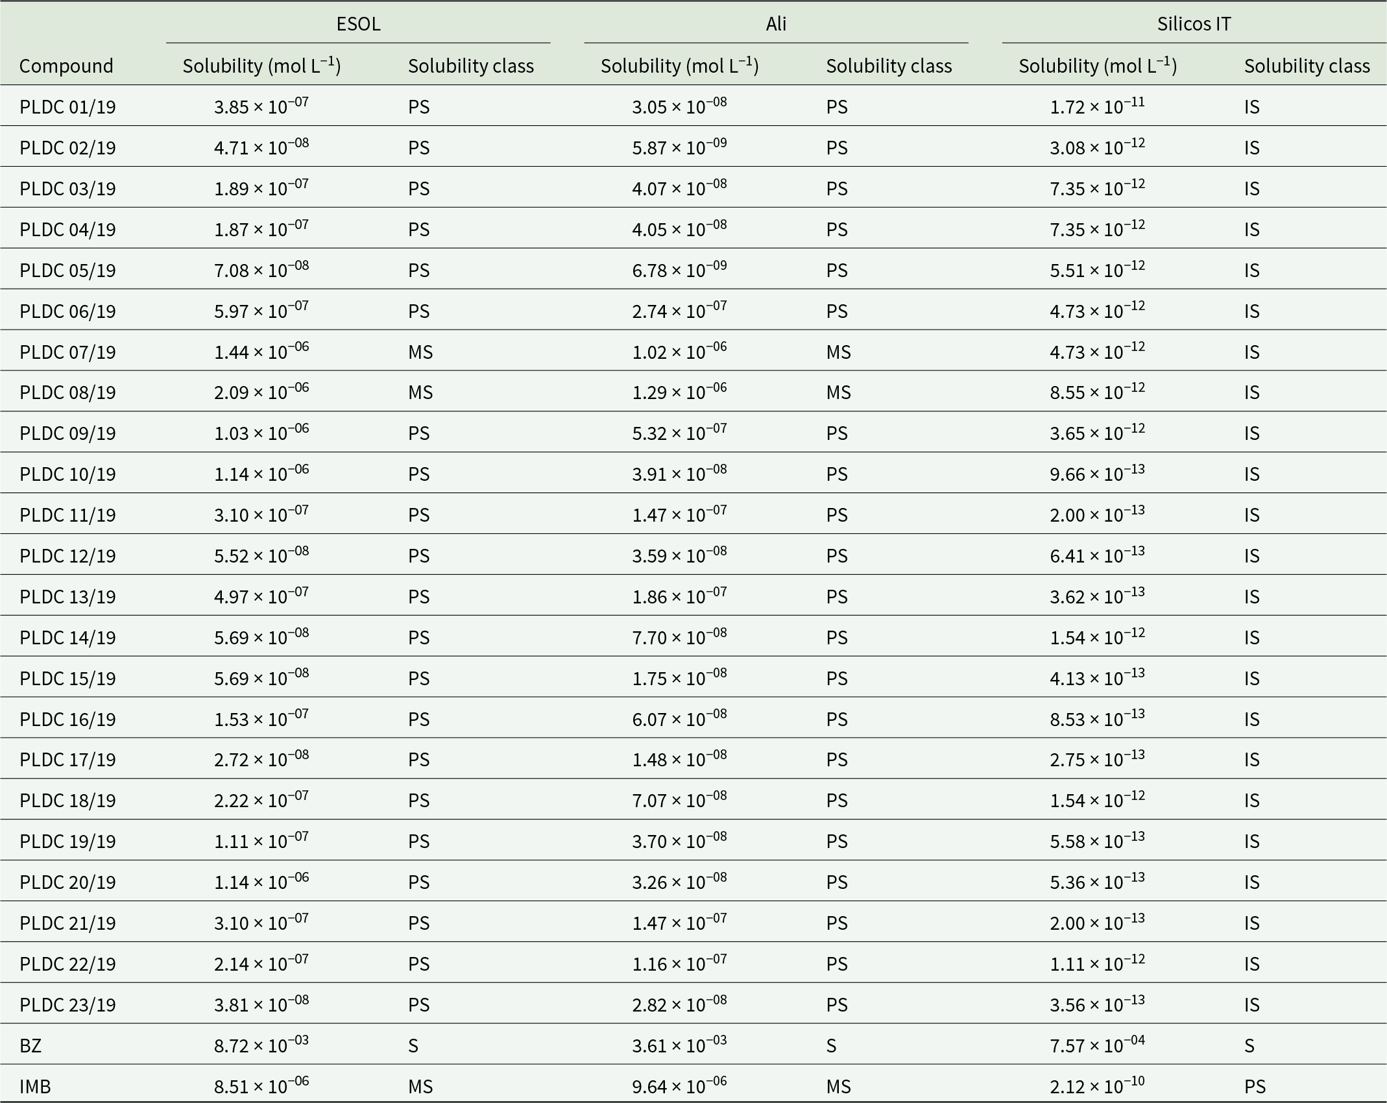Select the IMB compound row label
1387x1103 pixels.
click(x=35, y=1086)
